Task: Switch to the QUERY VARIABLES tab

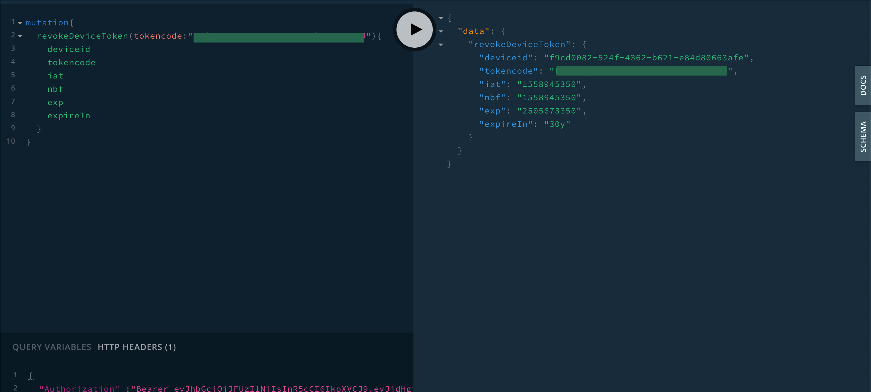Action: [52, 347]
